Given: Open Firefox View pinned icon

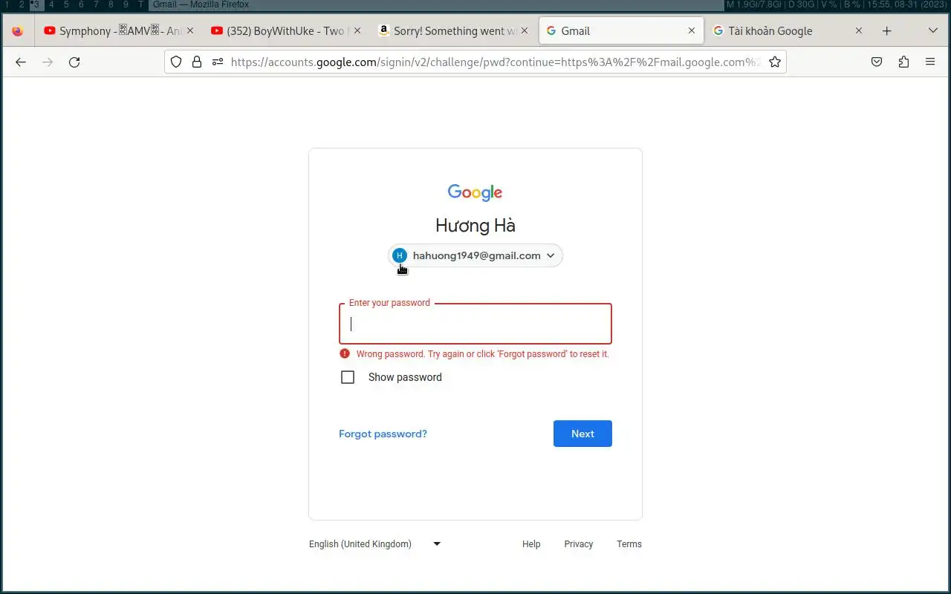Looking at the screenshot, I should tap(18, 31).
